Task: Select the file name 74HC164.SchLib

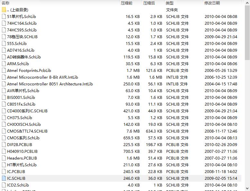Action: point(22,23)
